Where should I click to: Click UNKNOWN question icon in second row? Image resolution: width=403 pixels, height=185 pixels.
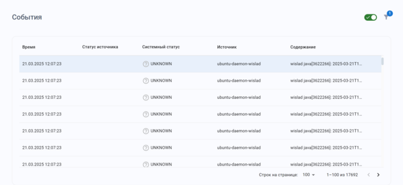pyautogui.click(x=146, y=80)
